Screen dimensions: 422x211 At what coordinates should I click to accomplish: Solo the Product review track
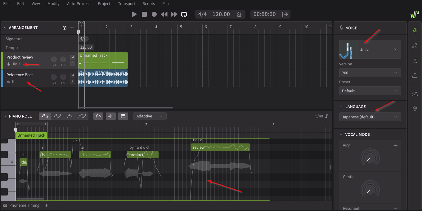(73, 64)
